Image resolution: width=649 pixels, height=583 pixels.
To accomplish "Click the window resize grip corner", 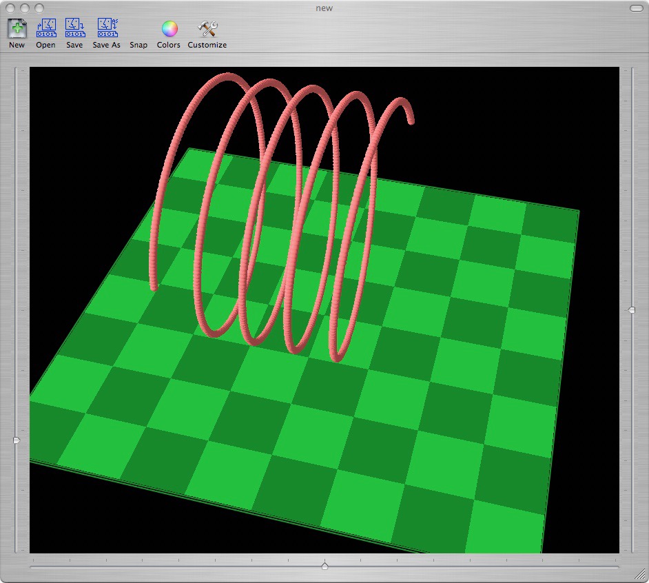I will point(640,574).
